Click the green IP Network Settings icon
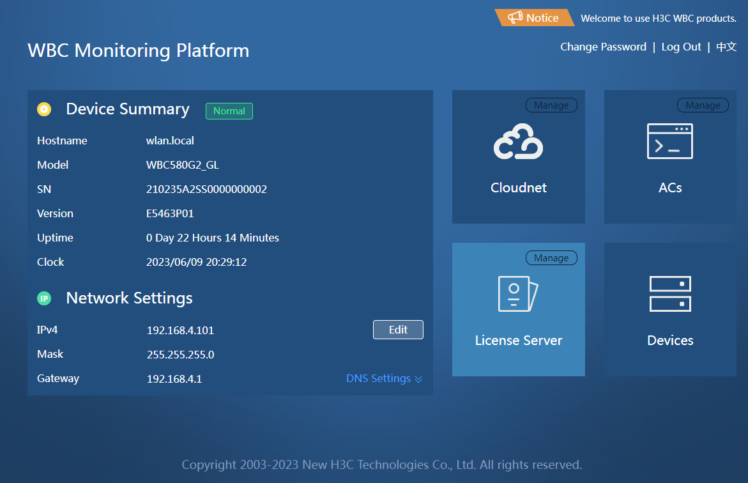Image resolution: width=748 pixels, height=483 pixels. (44, 298)
